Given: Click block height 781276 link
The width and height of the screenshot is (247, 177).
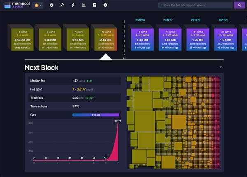Looking at the screenshot, I should (196, 20).
